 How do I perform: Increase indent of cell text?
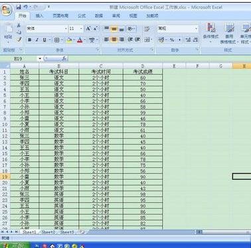(x=137, y=40)
